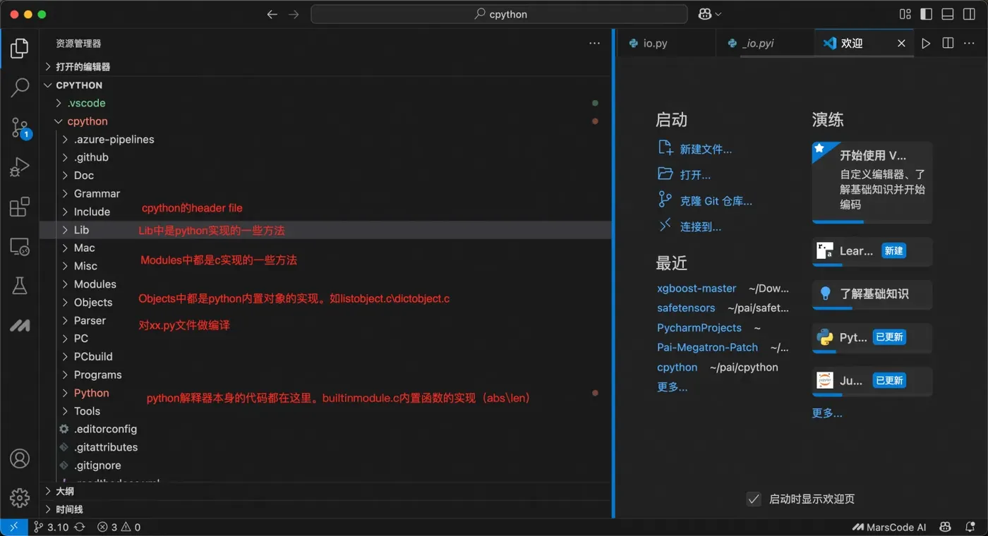Image resolution: width=988 pixels, height=536 pixels.
Task: Open Remote Explorer view icon
Action: point(20,247)
